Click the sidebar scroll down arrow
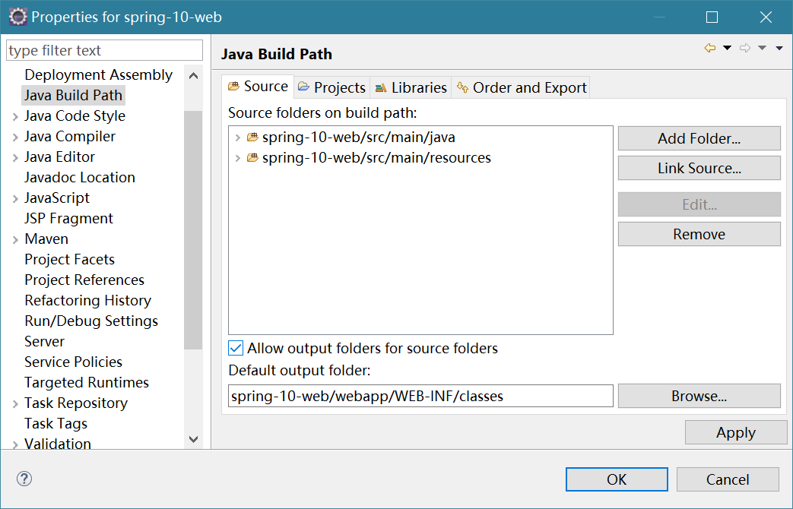This screenshot has height=509, width=793. tap(193, 439)
